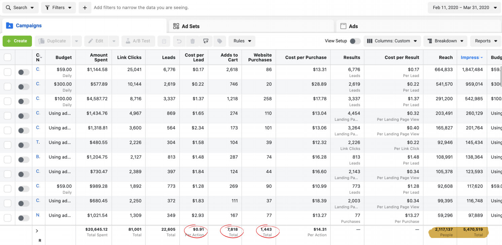The height and width of the screenshot is (245, 502).
Task: Click the export/share icon beside trash
Action: point(206,41)
